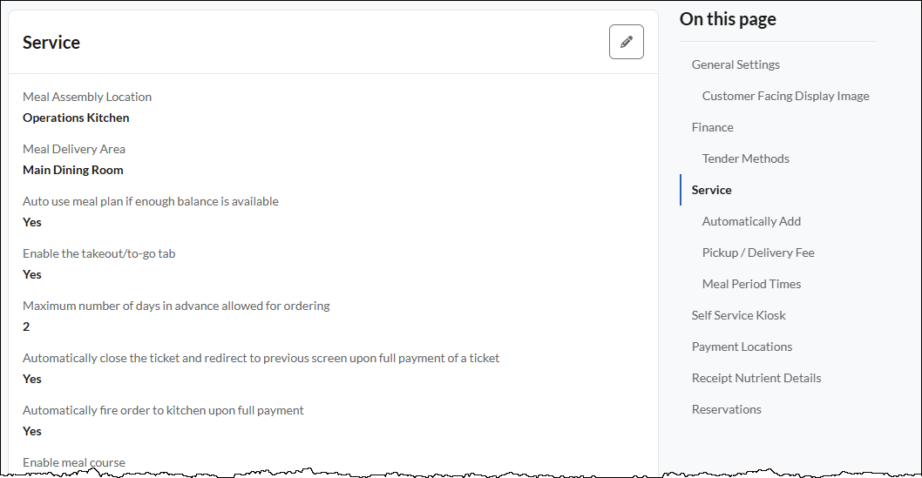Click the 'Meal Assembly Location' label
Viewport: 922px width, 478px height.
pos(87,97)
